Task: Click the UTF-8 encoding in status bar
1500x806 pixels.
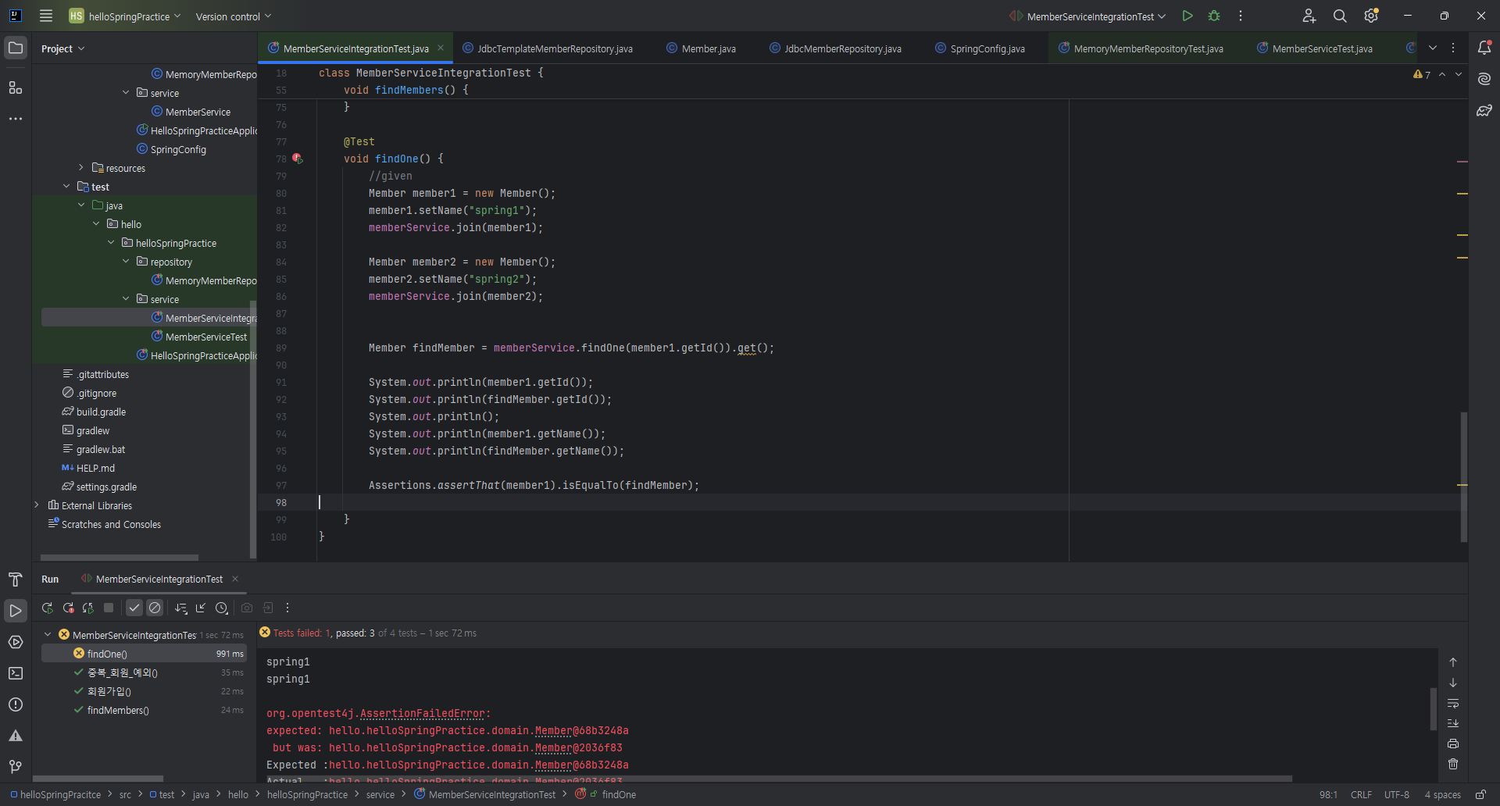Action: click(1397, 794)
